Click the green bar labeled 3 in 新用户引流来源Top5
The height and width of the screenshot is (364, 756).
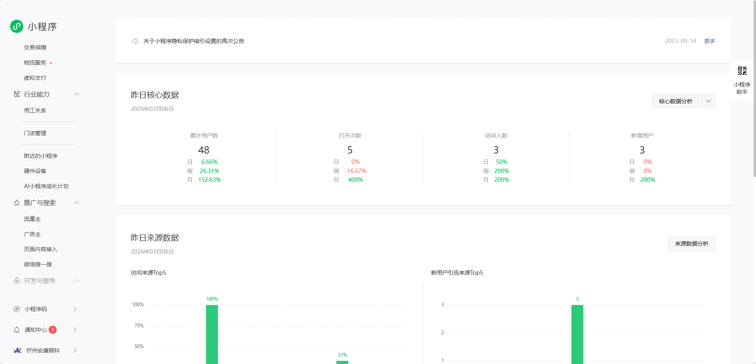(577, 334)
